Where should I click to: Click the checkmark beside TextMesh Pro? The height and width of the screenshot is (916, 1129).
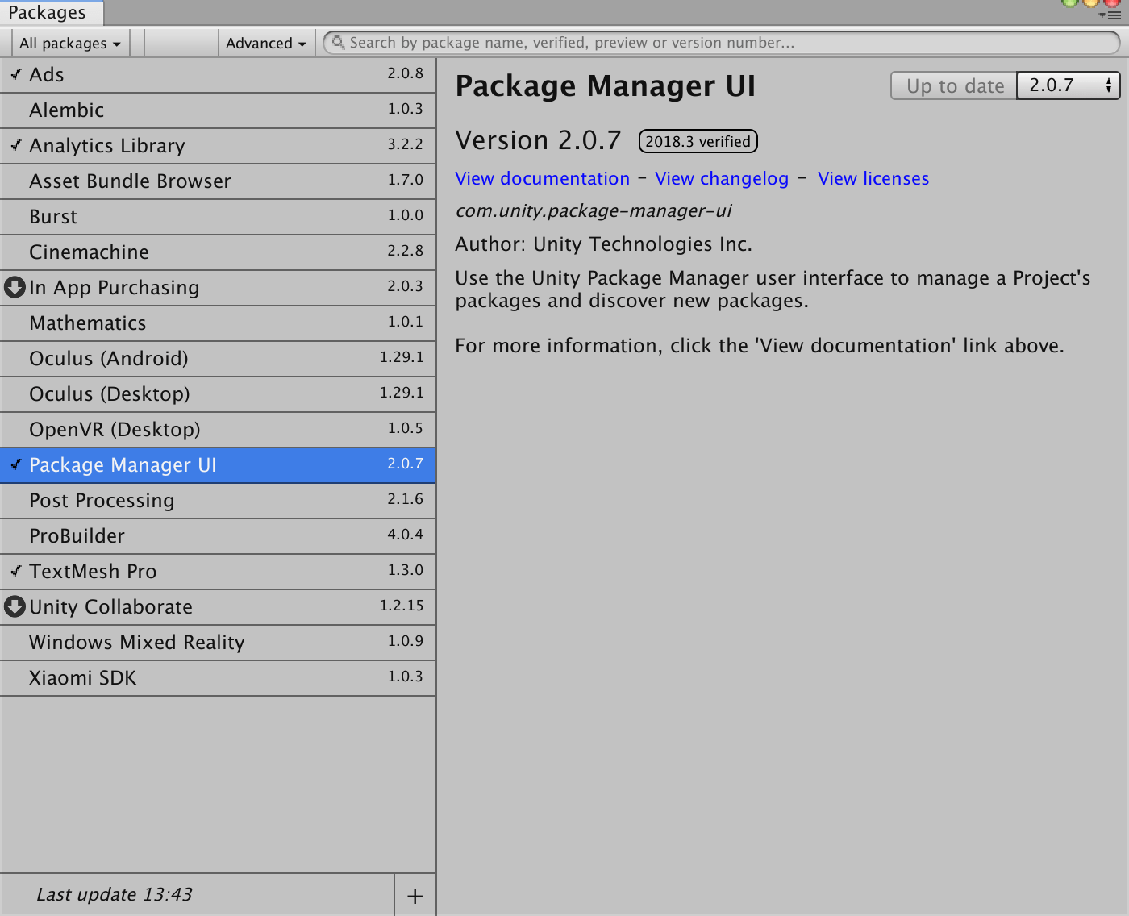15,569
